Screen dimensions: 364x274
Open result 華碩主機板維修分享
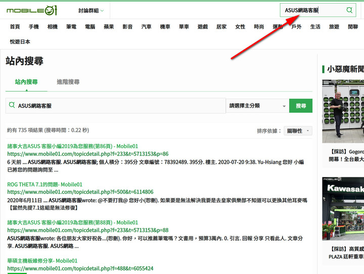click(x=42, y=261)
